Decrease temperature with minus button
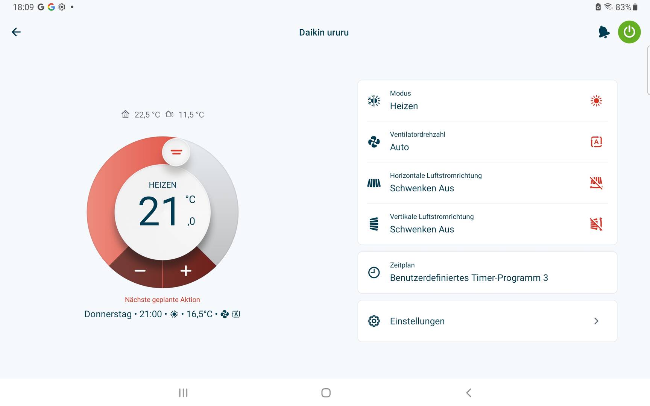This screenshot has width=650, height=406. [140, 271]
